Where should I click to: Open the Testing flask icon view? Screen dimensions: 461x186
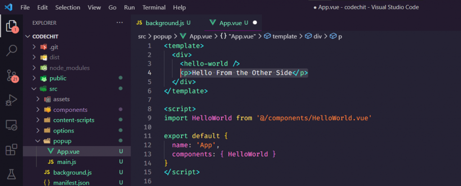point(11,174)
